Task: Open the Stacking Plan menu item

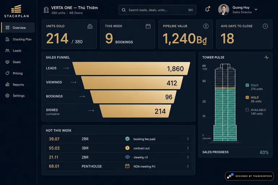Action: pos(18,39)
